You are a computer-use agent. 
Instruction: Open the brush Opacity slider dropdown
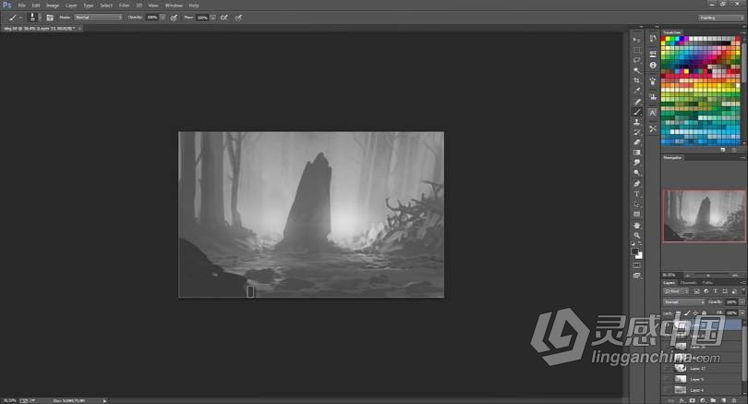[x=163, y=18]
